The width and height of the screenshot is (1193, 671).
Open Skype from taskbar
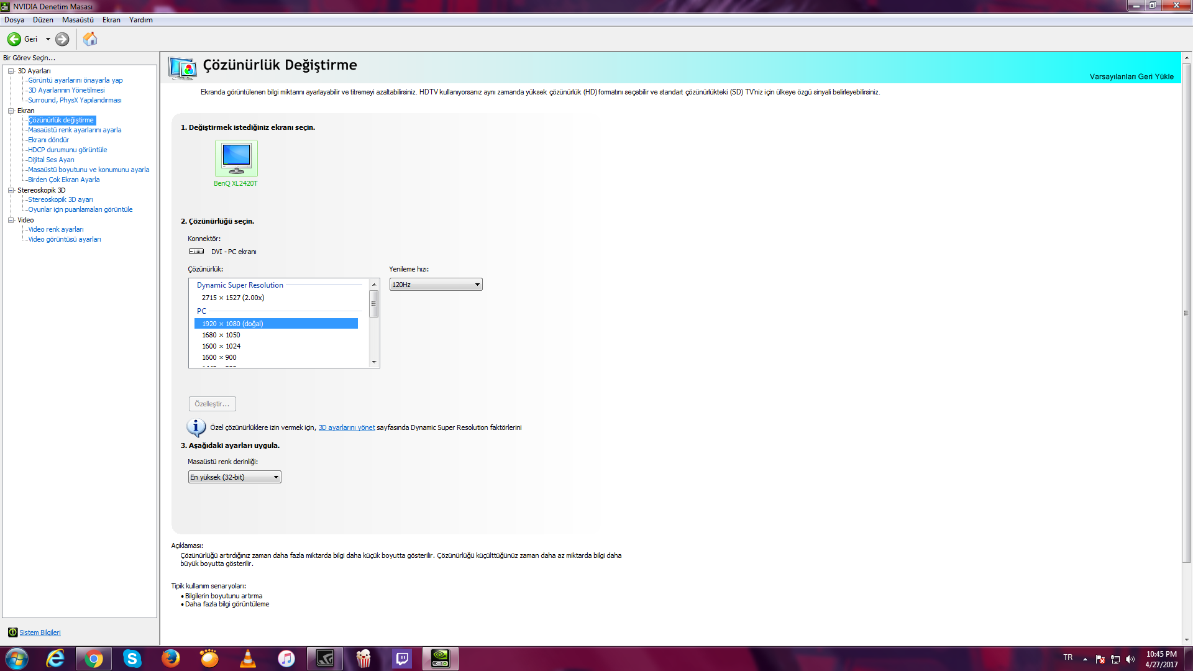coord(132,659)
